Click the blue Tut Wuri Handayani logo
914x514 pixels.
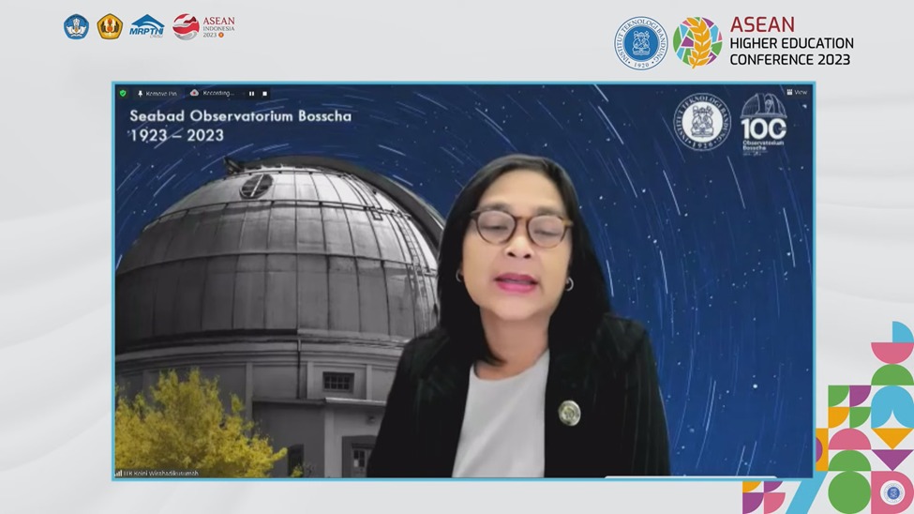[76, 26]
